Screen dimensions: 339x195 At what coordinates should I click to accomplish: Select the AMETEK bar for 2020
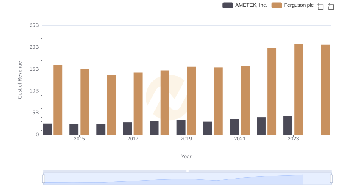coord(208,128)
